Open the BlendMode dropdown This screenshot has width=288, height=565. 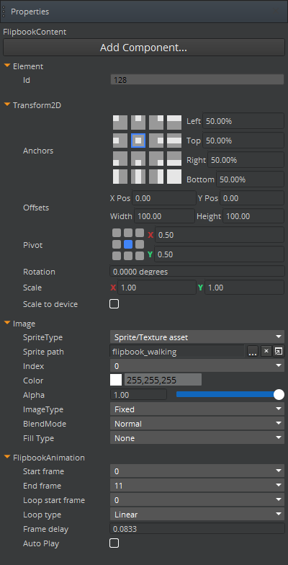click(197, 424)
